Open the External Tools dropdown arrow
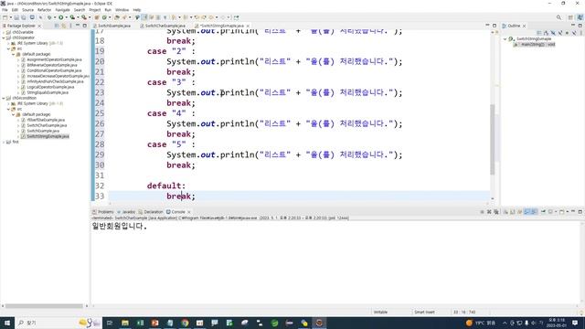585x329 pixels. coord(90,17)
